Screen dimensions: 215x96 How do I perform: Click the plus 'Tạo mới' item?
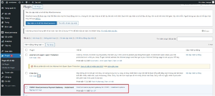pyautogui.click(x=36, y=2)
